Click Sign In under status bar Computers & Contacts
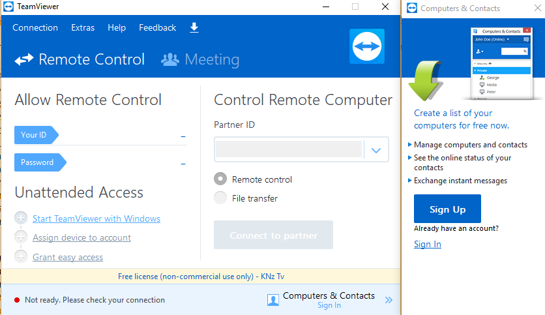Screen dimensions: 545x315 (x=329, y=305)
